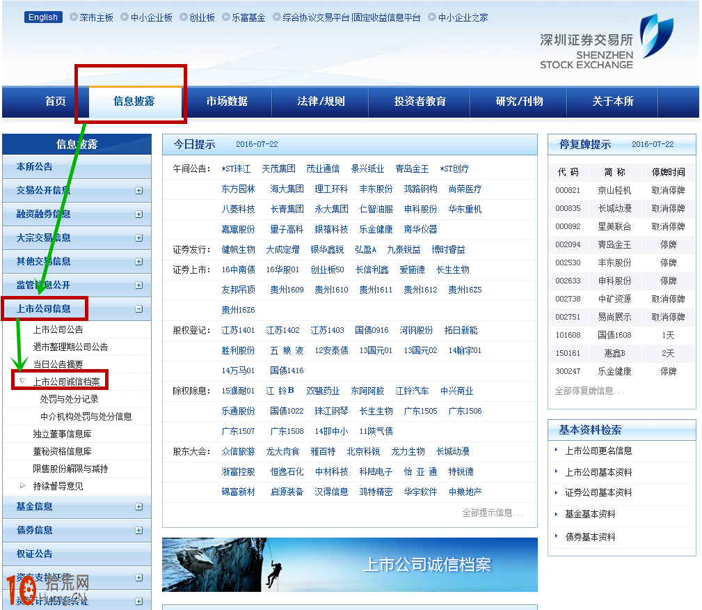Open 限售股份解限与减持 submenu item
Image resolution: width=702 pixels, height=610 pixels.
pos(71,469)
